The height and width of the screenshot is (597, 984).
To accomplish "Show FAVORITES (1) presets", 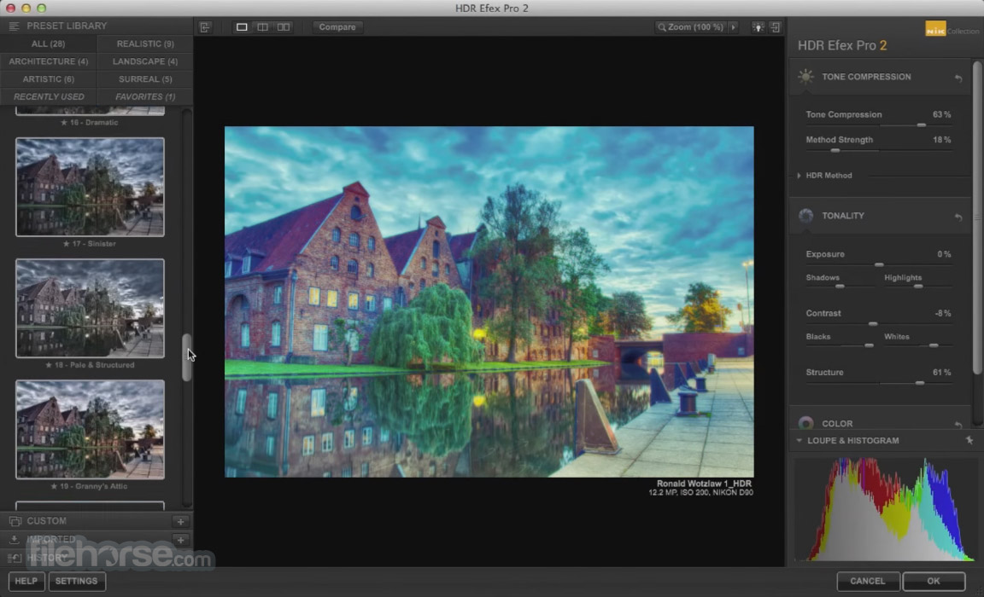I will click(x=145, y=96).
